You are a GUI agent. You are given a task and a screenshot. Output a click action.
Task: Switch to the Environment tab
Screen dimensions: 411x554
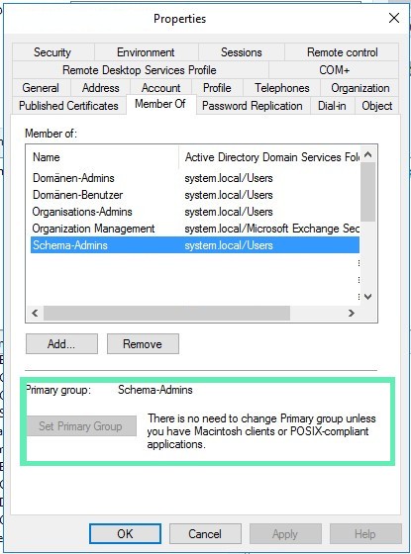(x=146, y=52)
